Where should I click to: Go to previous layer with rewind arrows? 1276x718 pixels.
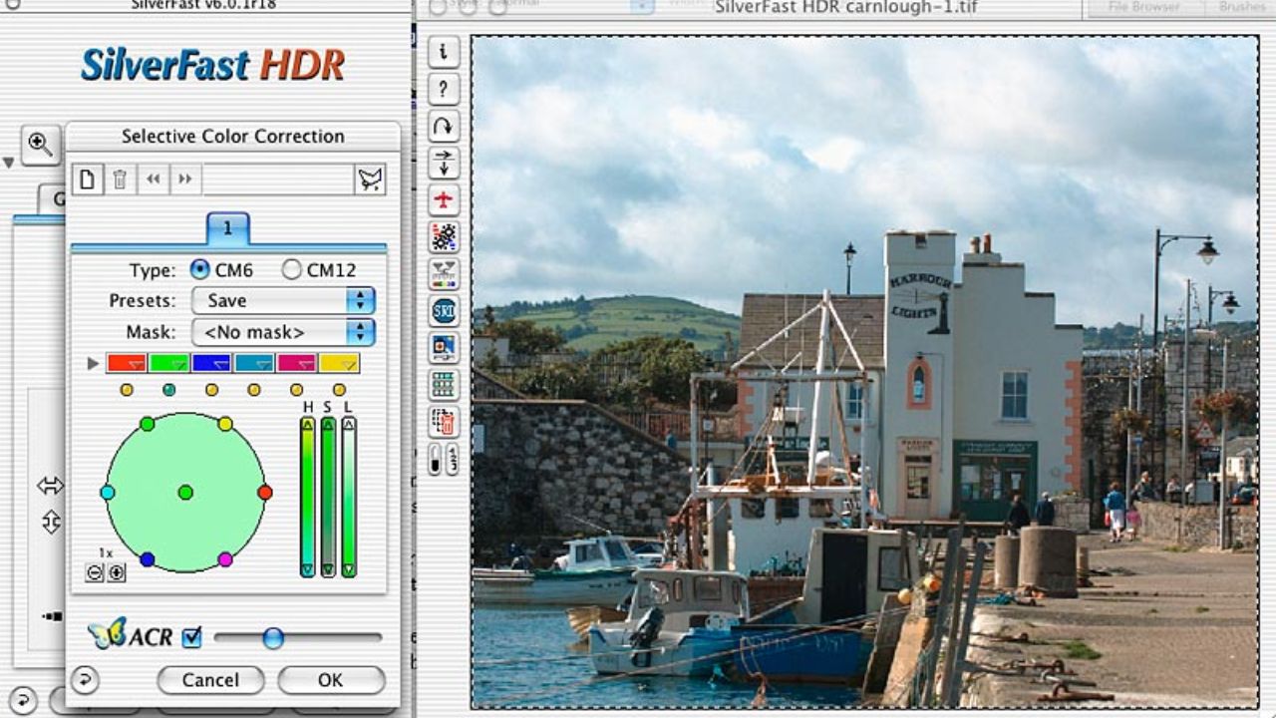(x=153, y=179)
